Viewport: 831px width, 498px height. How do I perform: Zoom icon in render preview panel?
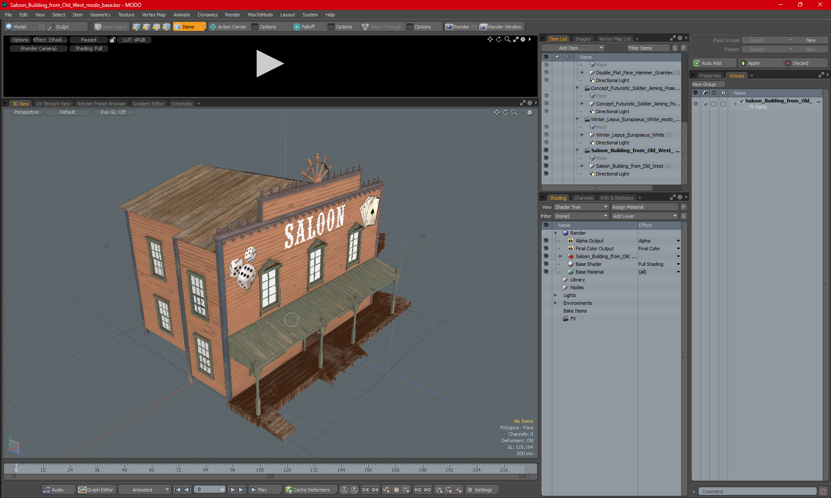tap(507, 39)
